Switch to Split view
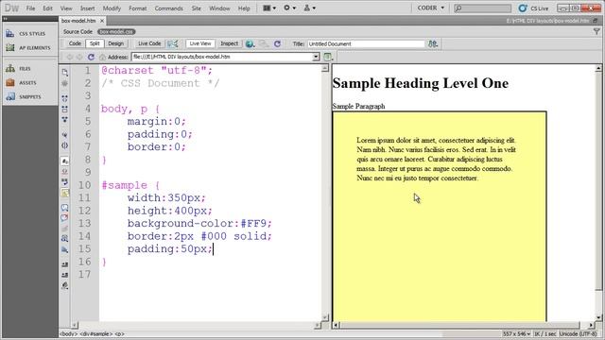The height and width of the screenshot is (340, 605). tap(95, 43)
